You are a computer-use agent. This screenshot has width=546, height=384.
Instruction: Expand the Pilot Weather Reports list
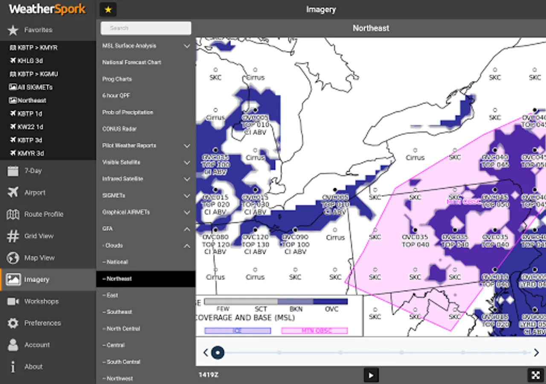click(x=186, y=146)
